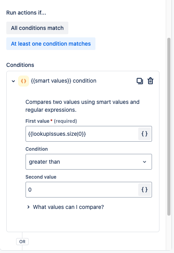Duplicate the smart values condition
Viewport: 174px width, 253px height.
tap(140, 81)
